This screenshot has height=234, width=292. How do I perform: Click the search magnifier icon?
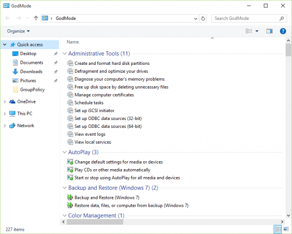(x=282, y=19)
